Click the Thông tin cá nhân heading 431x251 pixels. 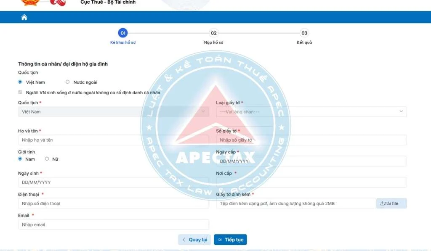(63, 64)
